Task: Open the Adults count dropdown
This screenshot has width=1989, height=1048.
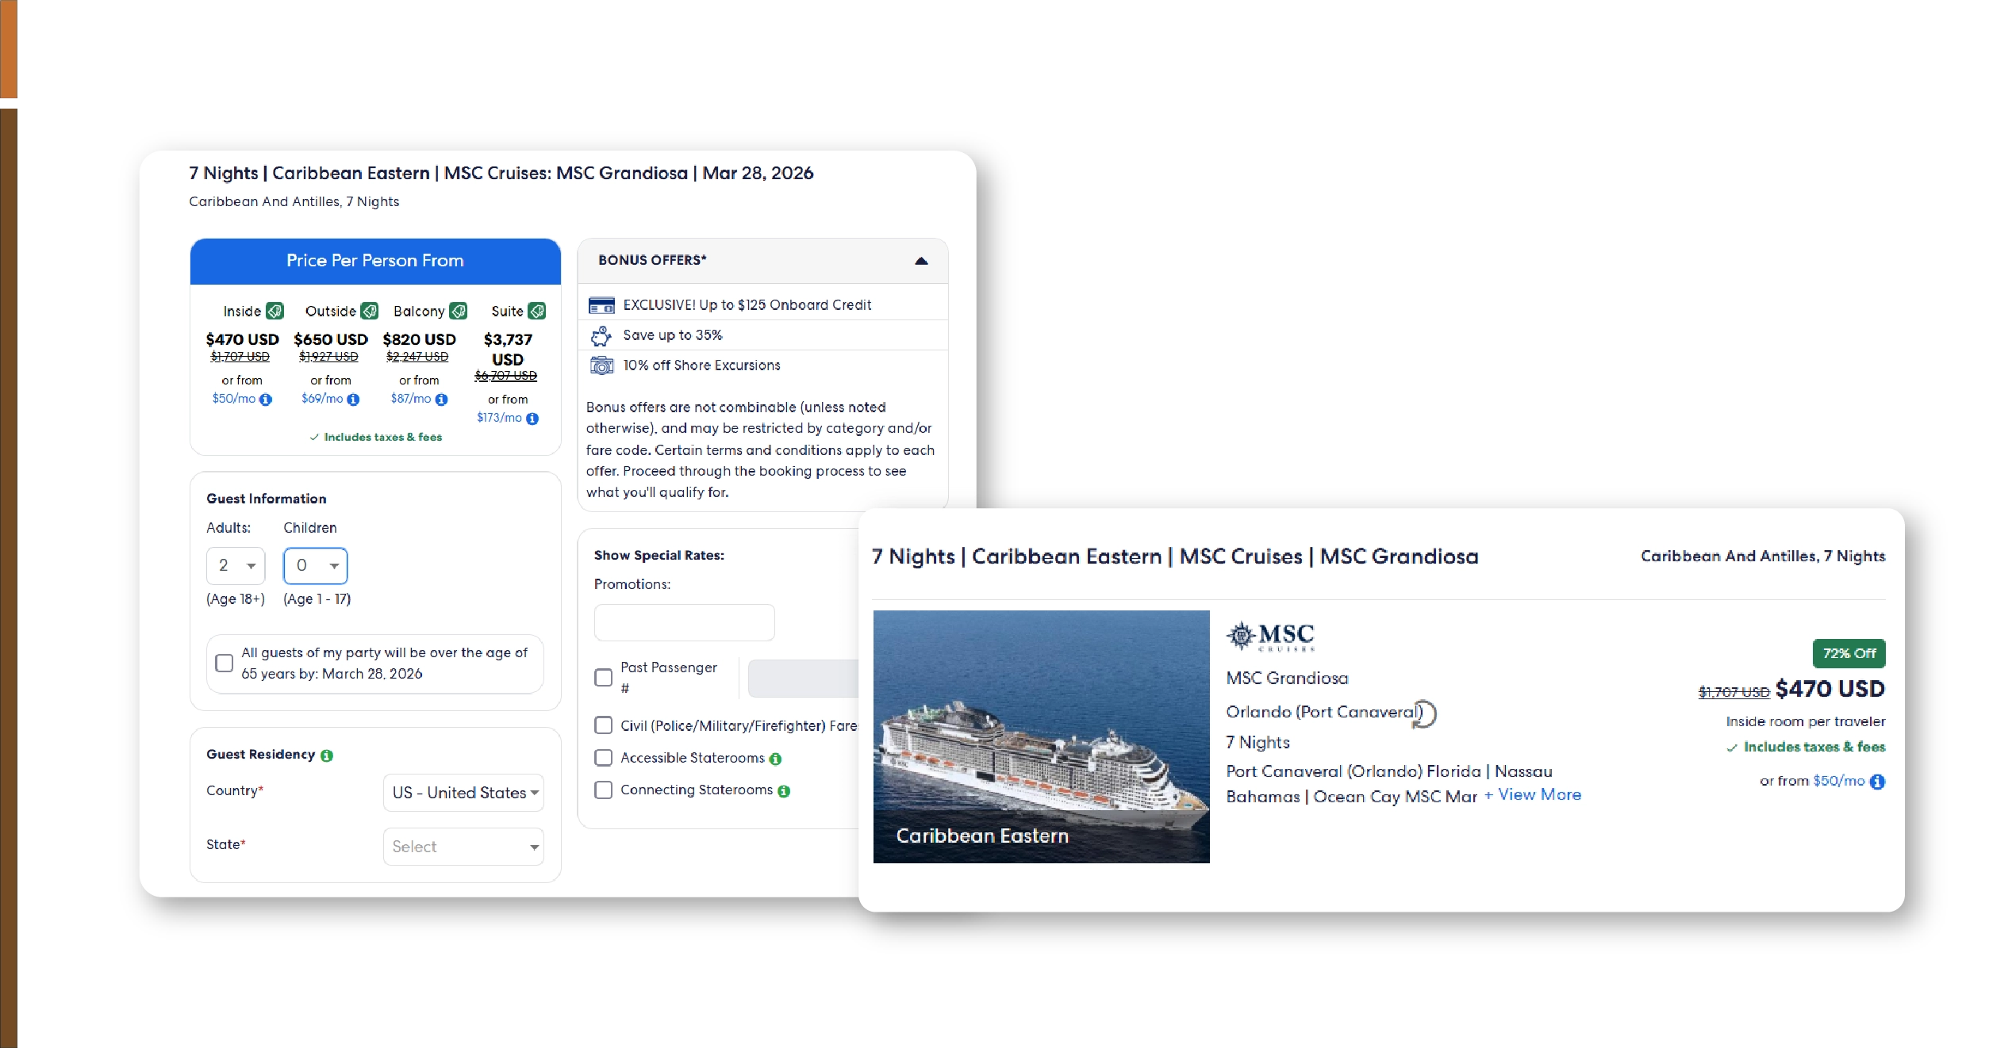Action: coord(236,566)
